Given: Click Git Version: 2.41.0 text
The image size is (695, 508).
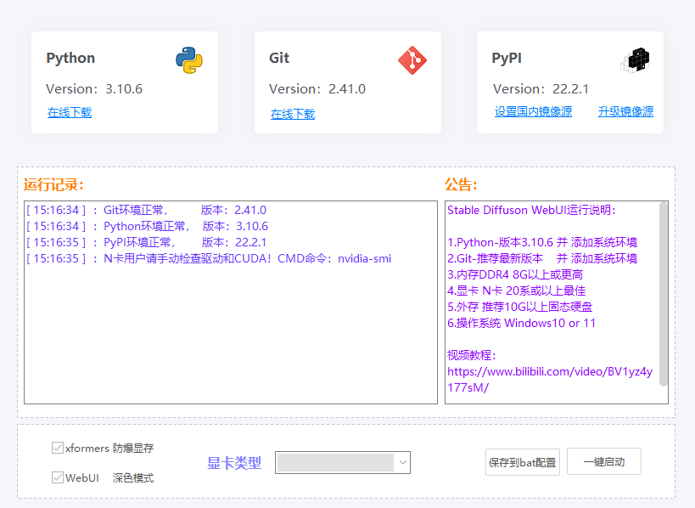Looking at the screenshot, I should point(317,88).
